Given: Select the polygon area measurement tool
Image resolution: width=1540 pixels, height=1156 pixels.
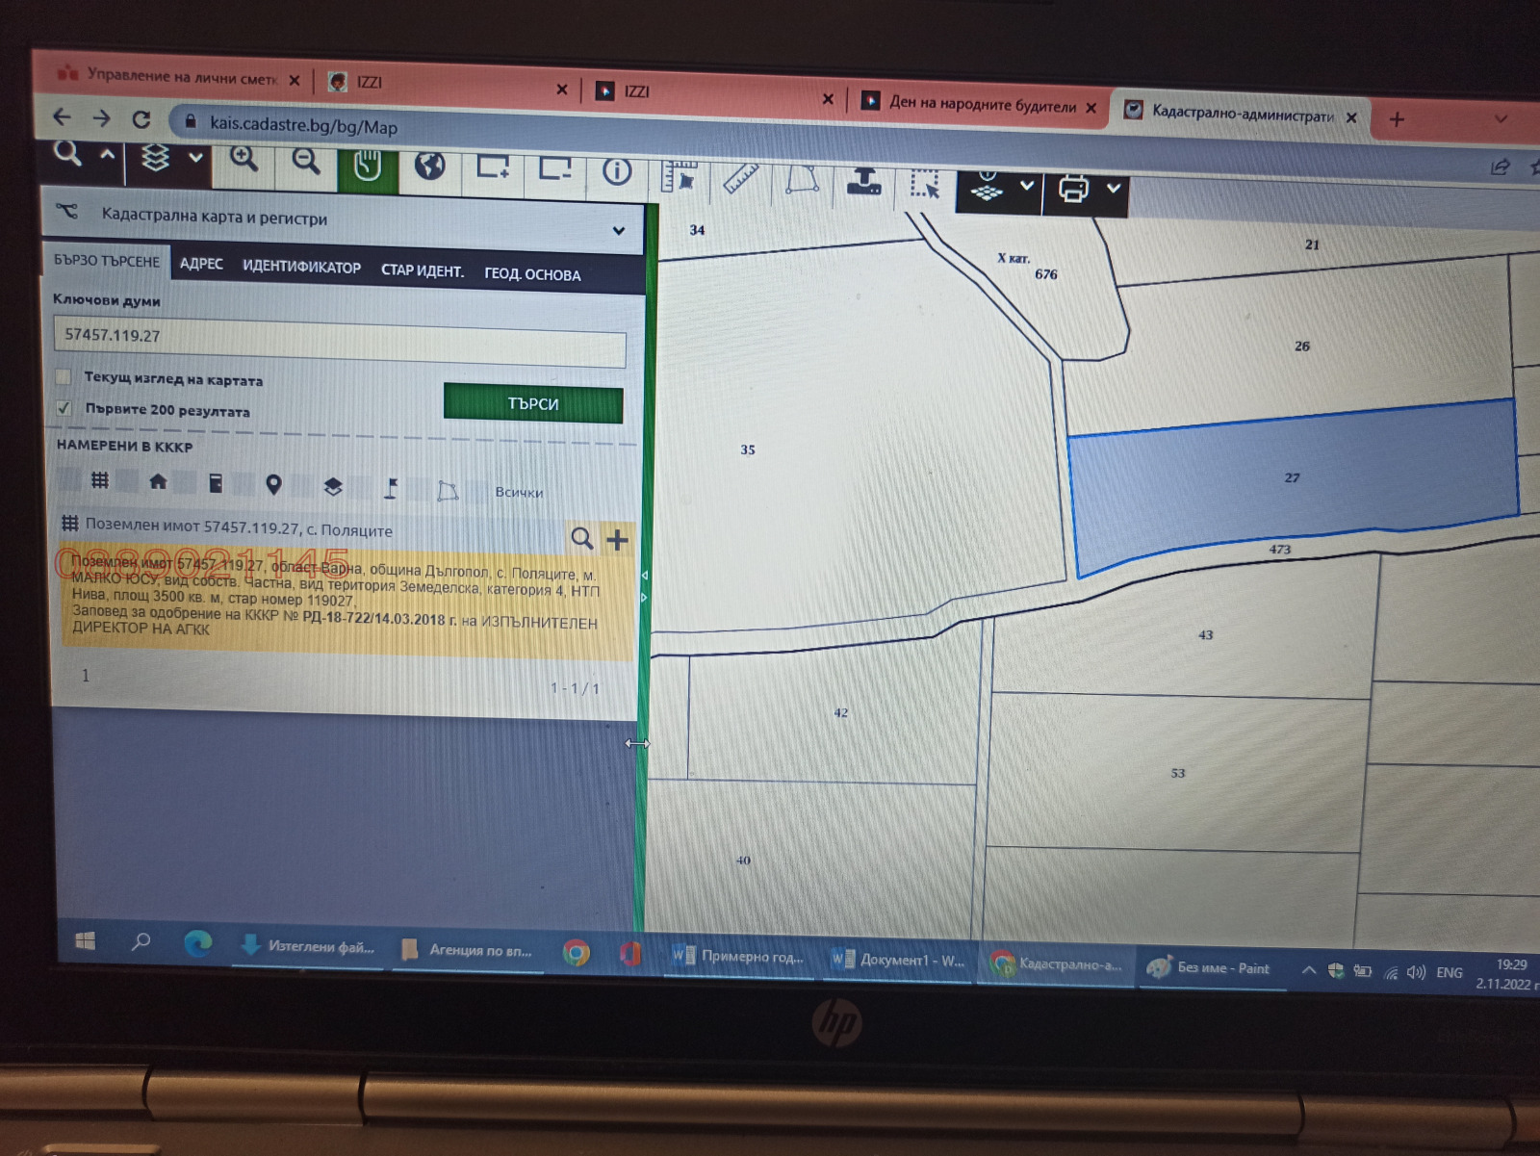Looking at the screenshot, I should [x=802, y=179].
